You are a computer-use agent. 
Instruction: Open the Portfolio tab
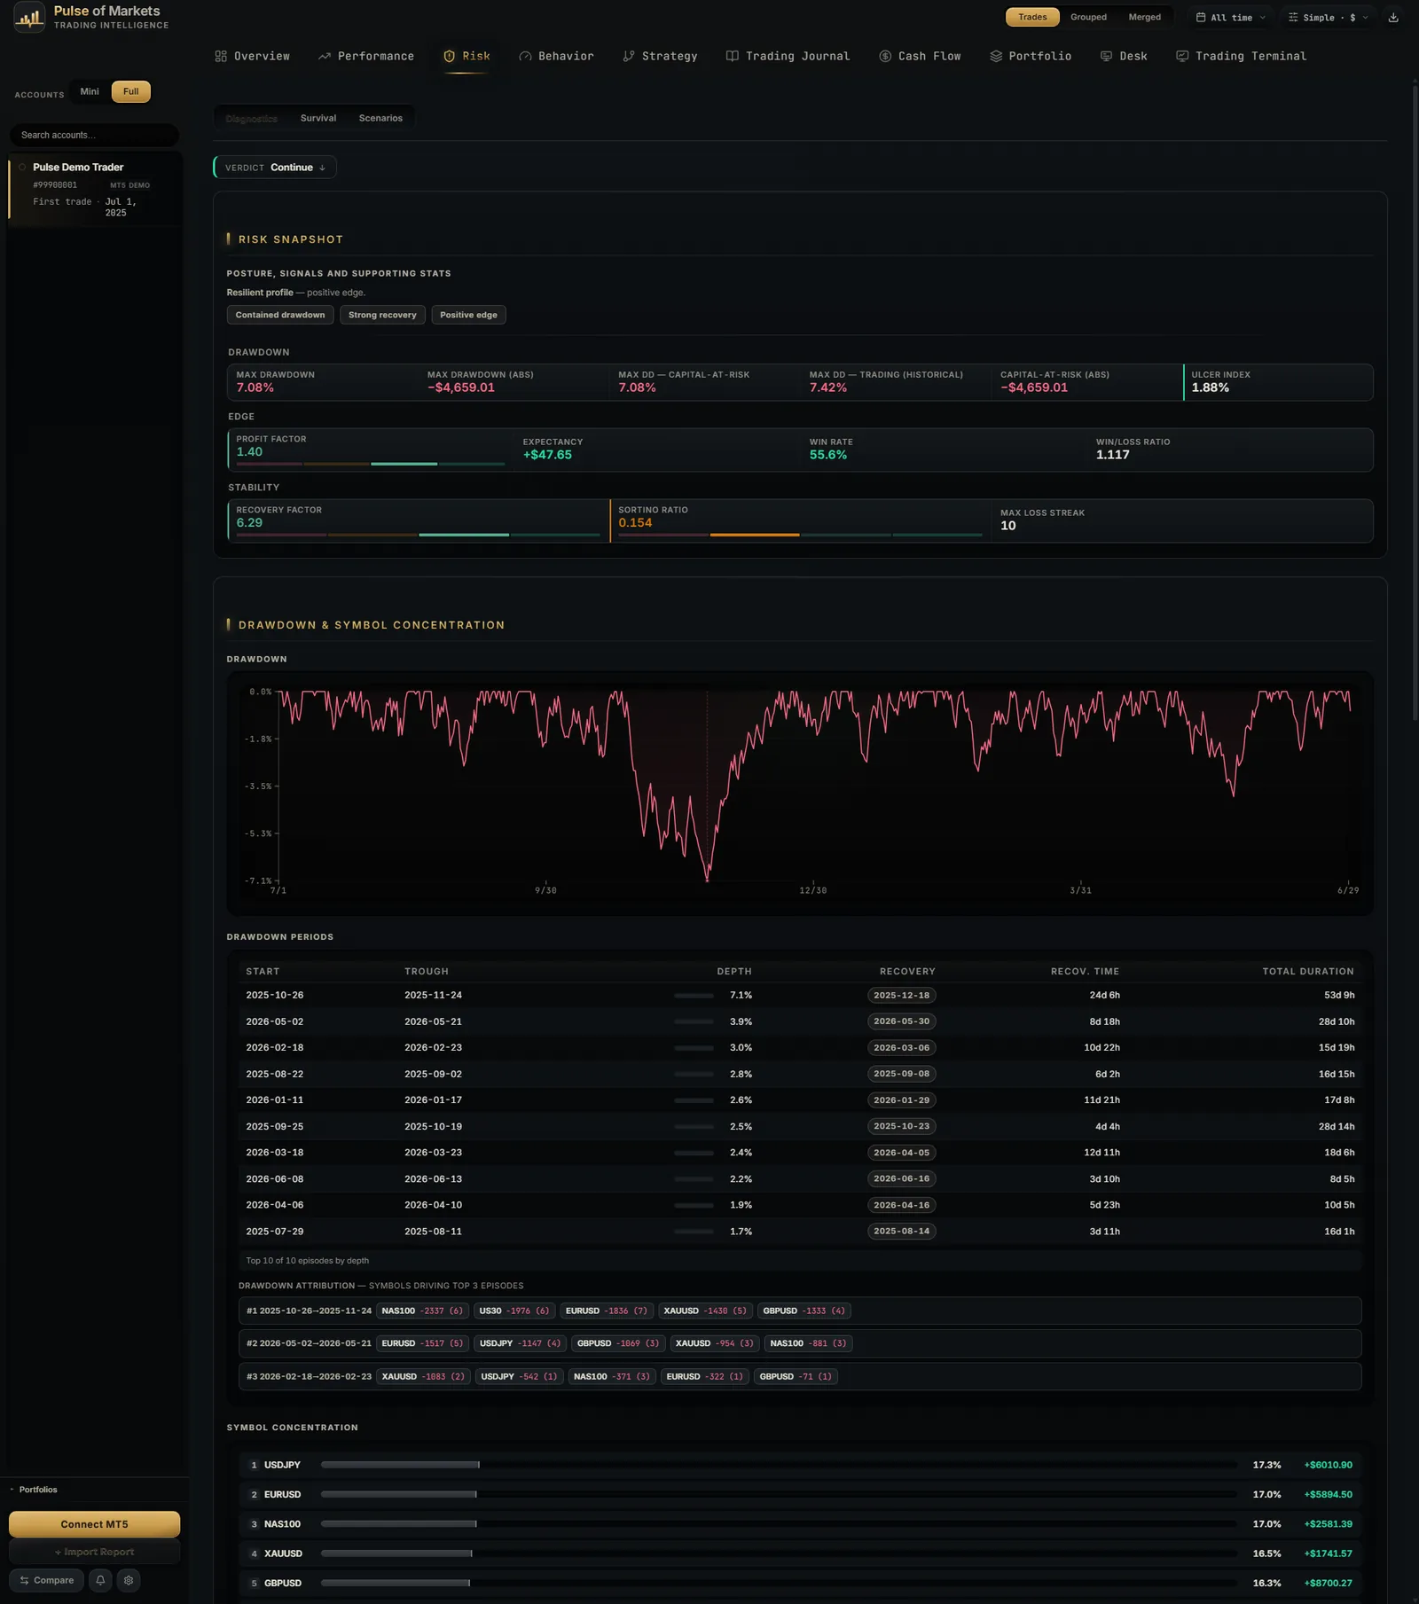pyautogui.click(x=1031, y=56)
